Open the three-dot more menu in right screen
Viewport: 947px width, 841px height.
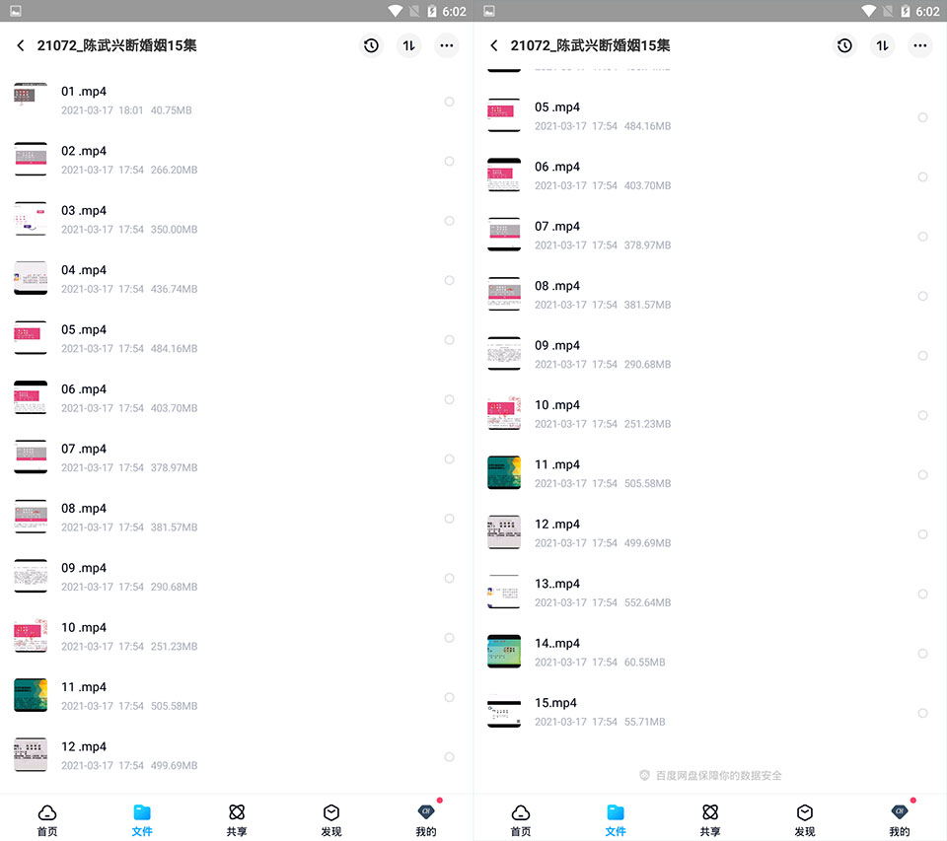pyautogui.click(x=919, y=45)
